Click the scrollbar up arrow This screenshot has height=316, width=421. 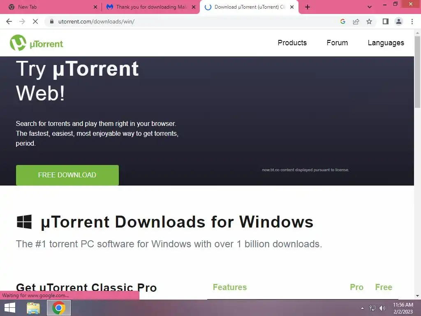(418, 33)
